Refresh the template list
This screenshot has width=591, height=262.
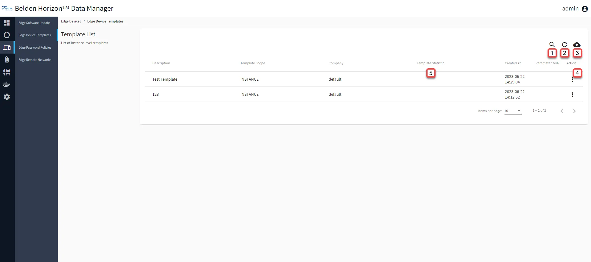point(565,45)
